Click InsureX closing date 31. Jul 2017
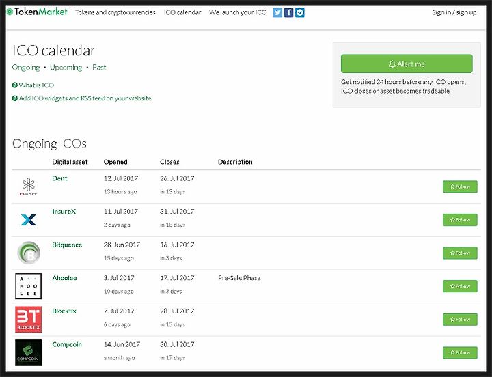This screenshot has height=377, width=492. click(x=177, y=212)
